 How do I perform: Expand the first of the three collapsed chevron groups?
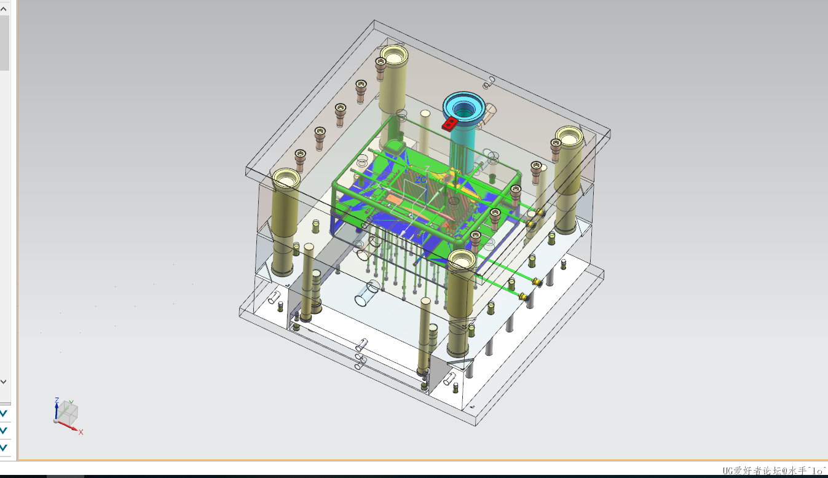pyautogui.click(x=4, y=413)
